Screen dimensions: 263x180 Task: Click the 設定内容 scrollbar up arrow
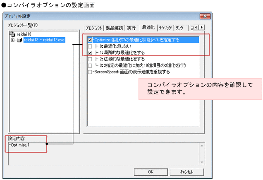pyautogui.click(x=202, y=146)
